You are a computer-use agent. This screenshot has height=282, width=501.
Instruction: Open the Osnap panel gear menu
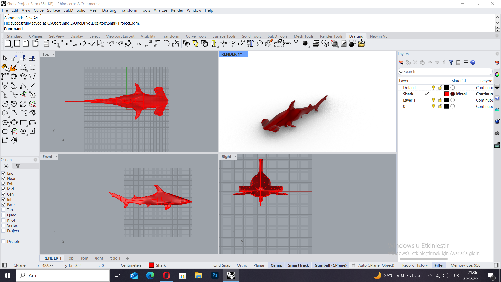tap(35, 160)
